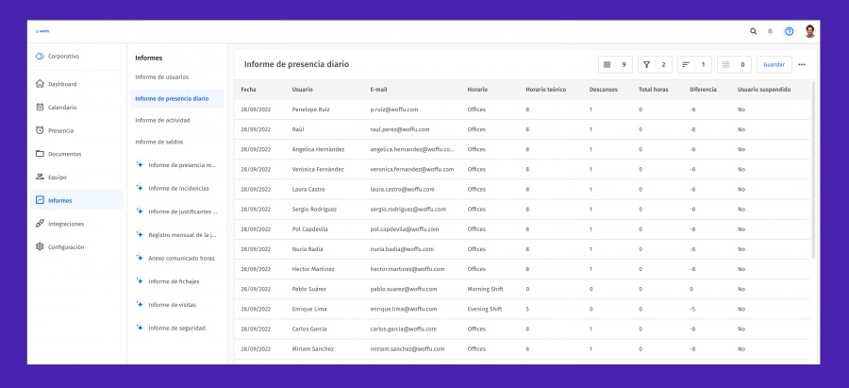849x388 pixels.
Task: Click the Calendario calendar icon
Action: 40,108
